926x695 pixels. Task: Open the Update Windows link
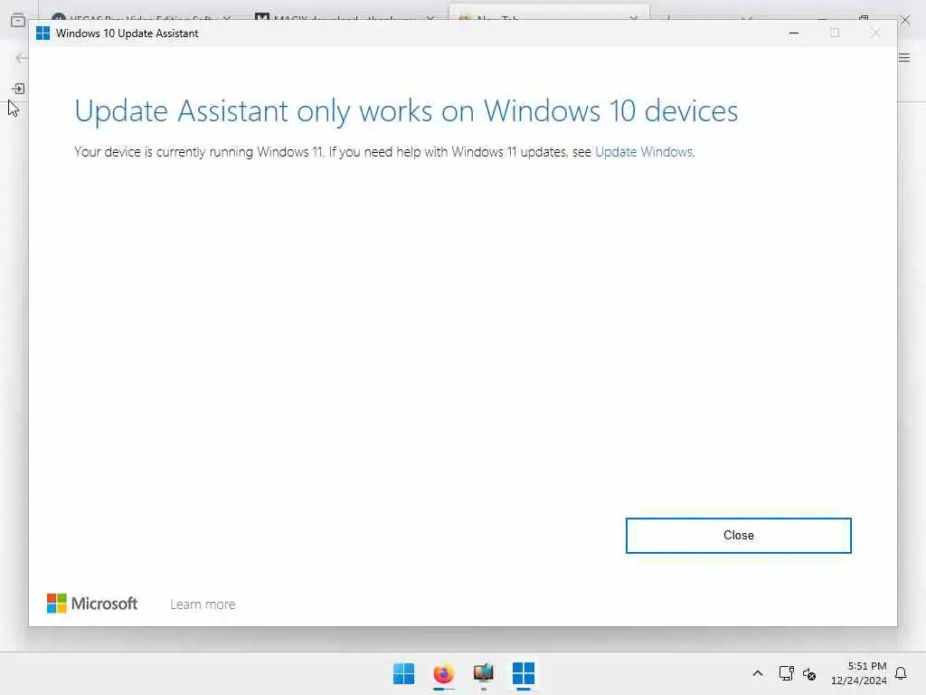coord(644,152)
